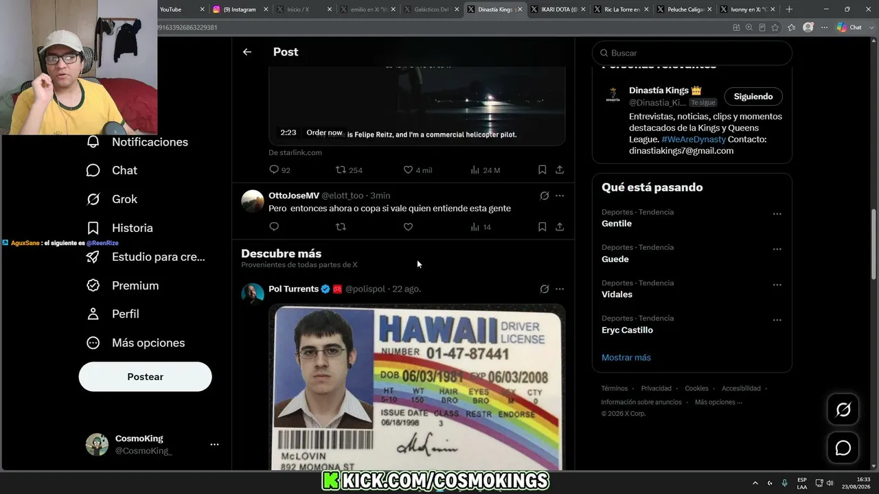Bookmark the Starlink video post
Viewport: 879px width, 494px height.
click(543, 169)
